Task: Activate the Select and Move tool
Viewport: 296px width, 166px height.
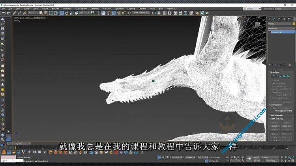Action: tap(62, 13)
